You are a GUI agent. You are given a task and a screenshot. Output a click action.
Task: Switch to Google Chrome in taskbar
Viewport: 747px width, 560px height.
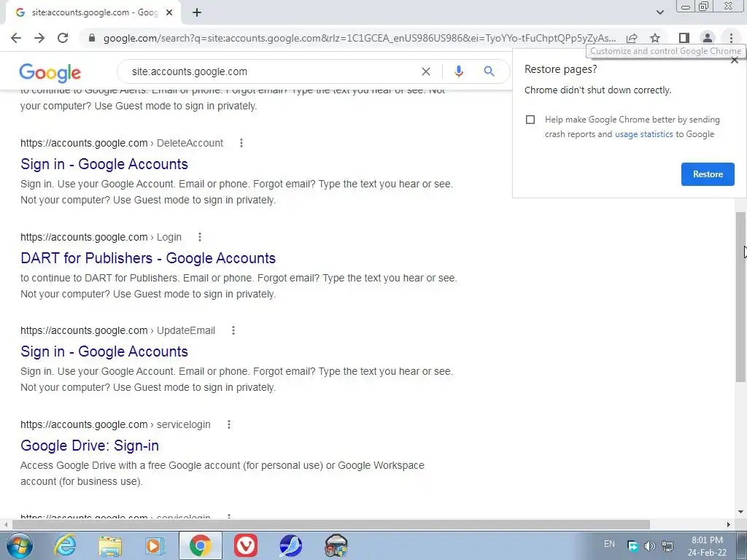point(201,545)
